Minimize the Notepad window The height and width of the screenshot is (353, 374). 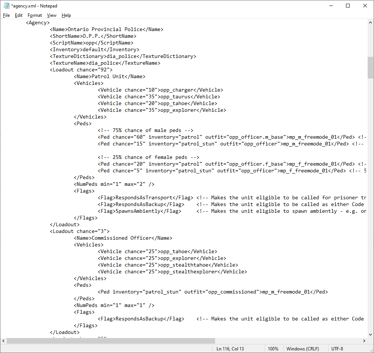pyautogui.click(x=331, y=6)
